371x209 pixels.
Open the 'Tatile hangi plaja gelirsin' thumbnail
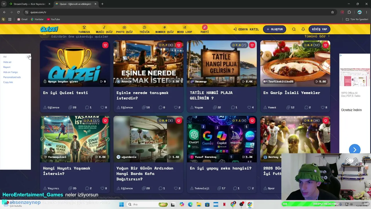click(x=222, y=64)
